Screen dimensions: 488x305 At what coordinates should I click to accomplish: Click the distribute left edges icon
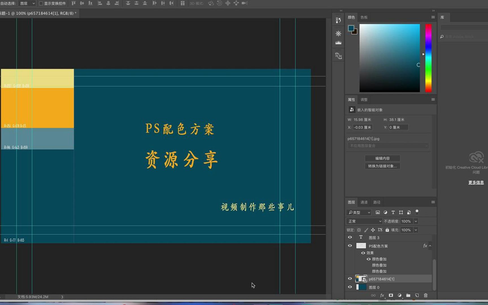(x=154, y=3)
